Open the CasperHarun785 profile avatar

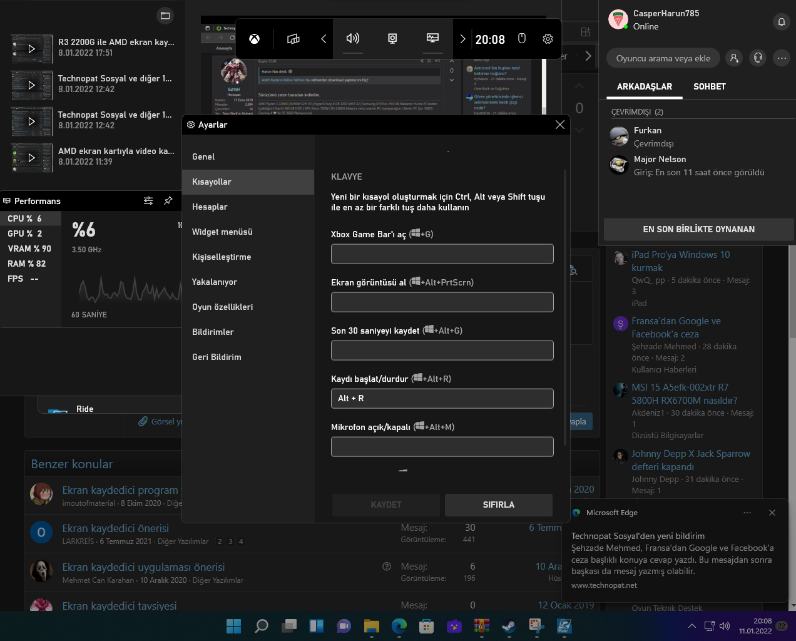(x=618, y=19)
